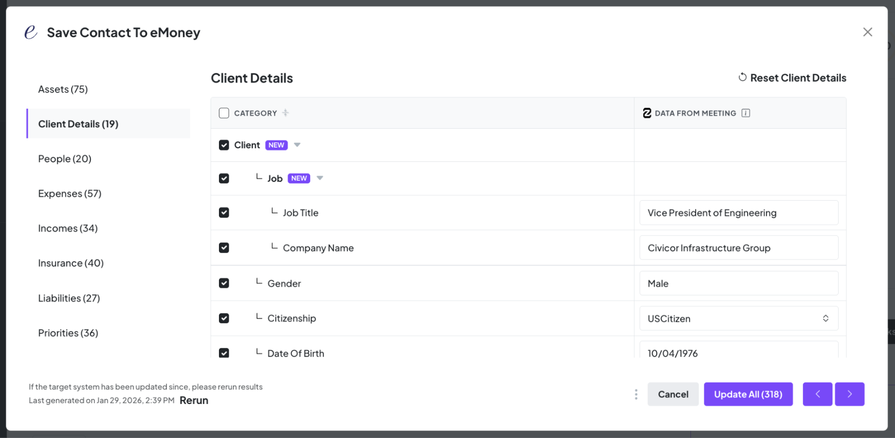Toggle the select-all Category checkbox
895x438 pixels.
coord(224,113)
